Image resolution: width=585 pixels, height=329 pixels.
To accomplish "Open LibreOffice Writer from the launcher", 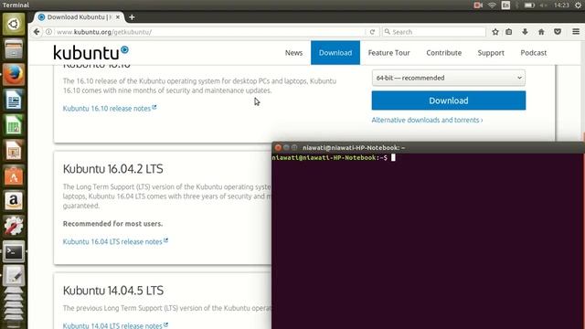I will tap(14, 100).
